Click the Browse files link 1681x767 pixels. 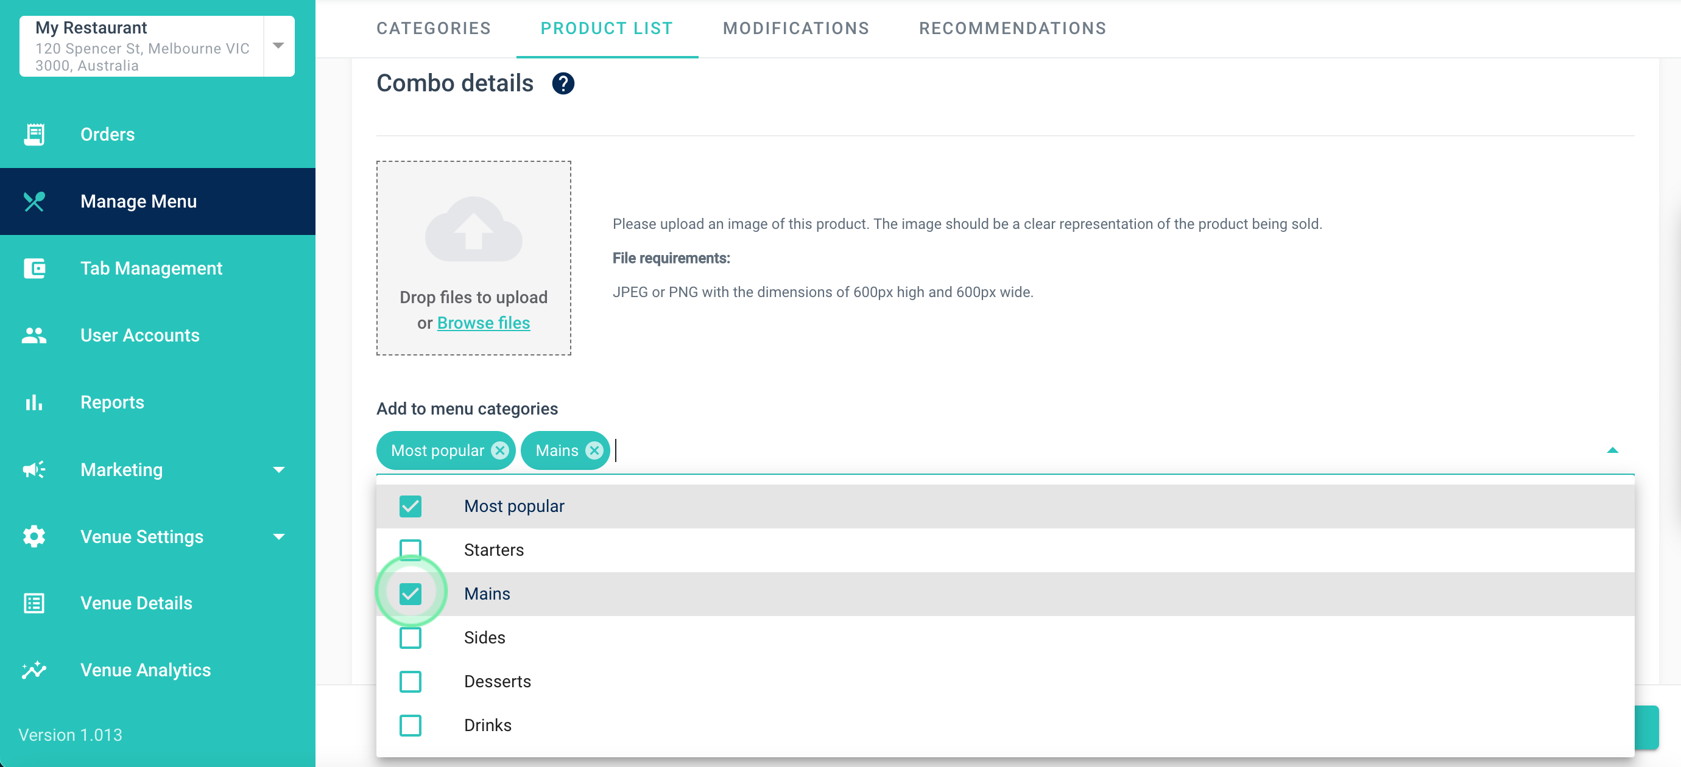click(483, 323)
